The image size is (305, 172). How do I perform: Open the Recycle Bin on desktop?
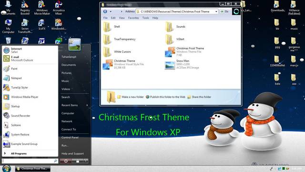pyautogui.click(x=8, y=40)
